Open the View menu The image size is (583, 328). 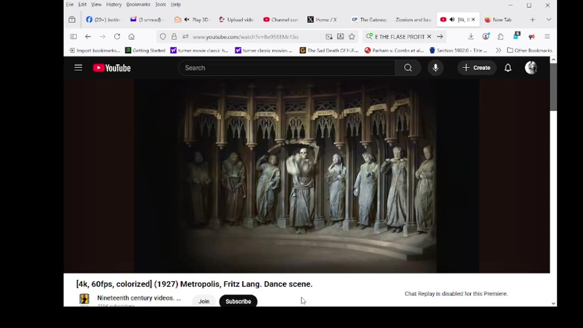96,5
